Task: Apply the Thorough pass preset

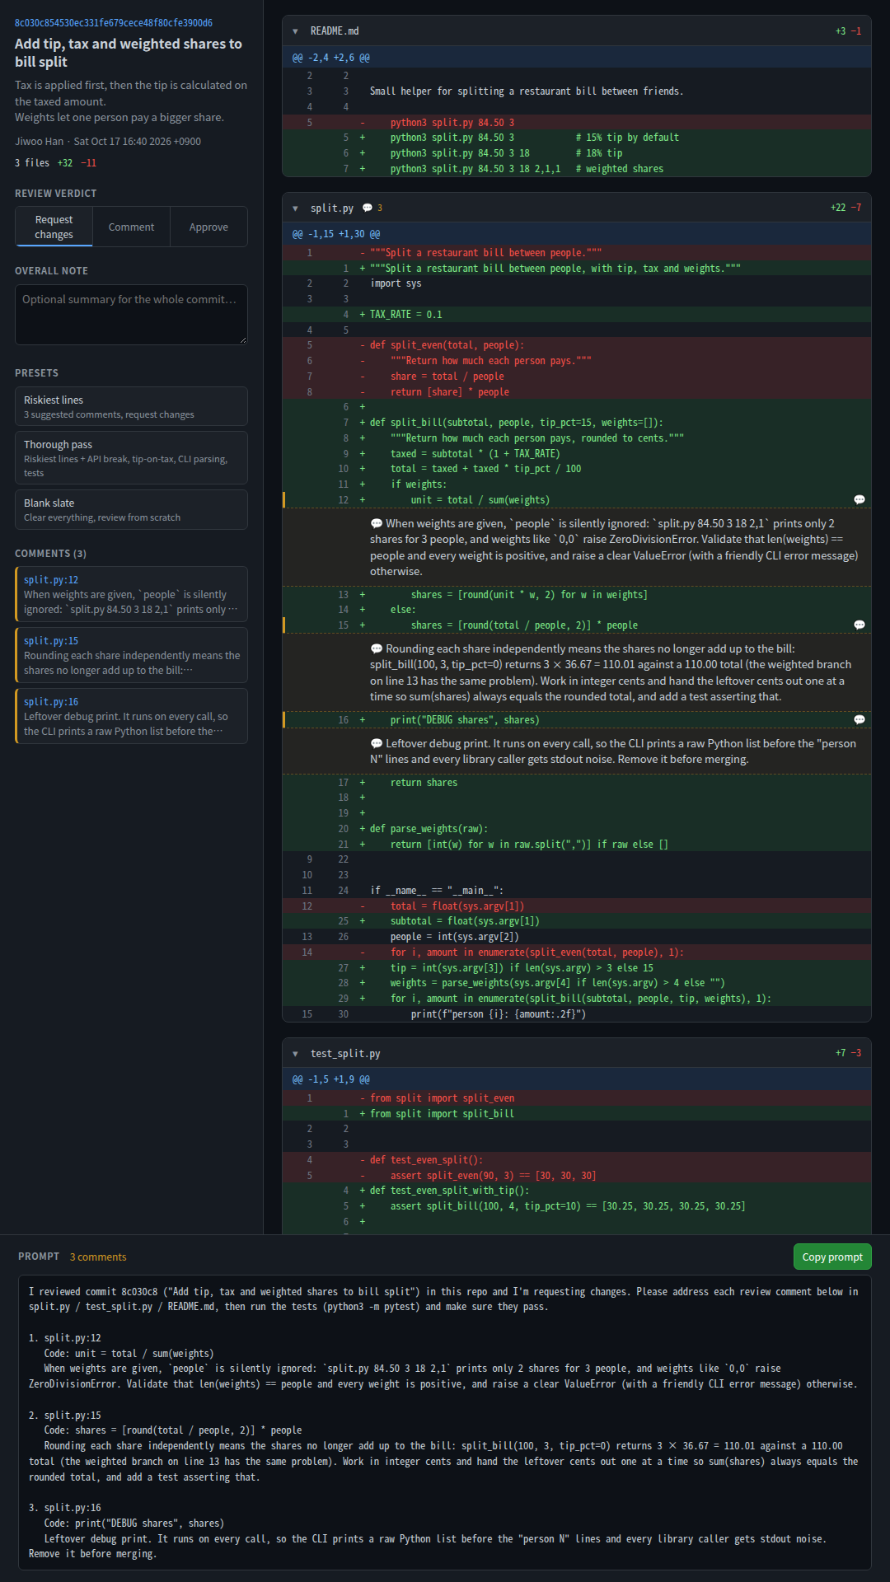Action: pos(131,457)
